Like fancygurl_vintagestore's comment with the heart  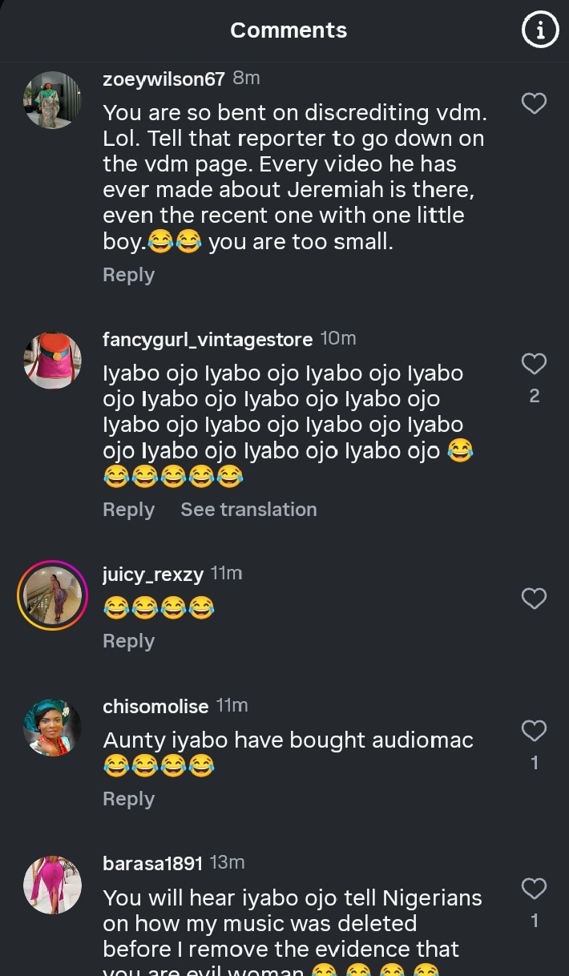point(534,364)
